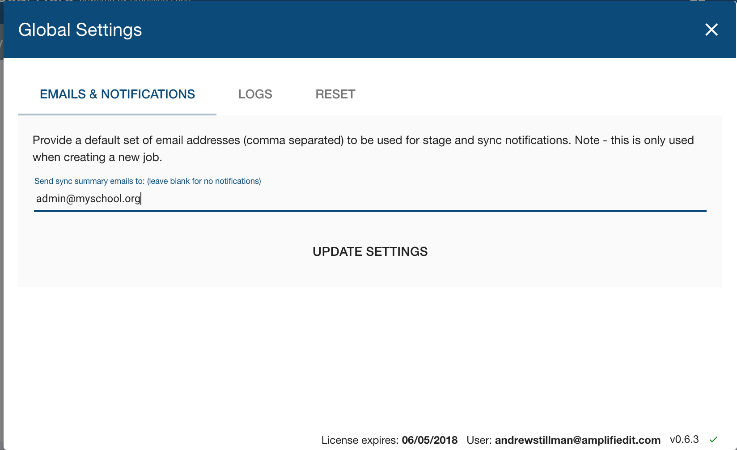
Task: Open the Logs tab
Action: (255, 94)
